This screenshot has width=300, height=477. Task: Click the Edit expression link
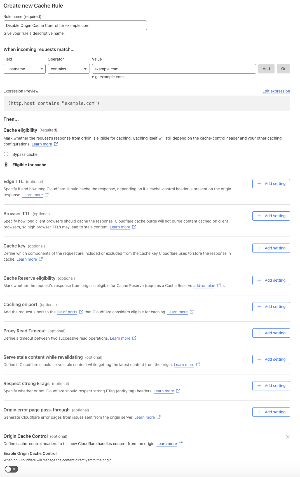(x=276, y=91)
